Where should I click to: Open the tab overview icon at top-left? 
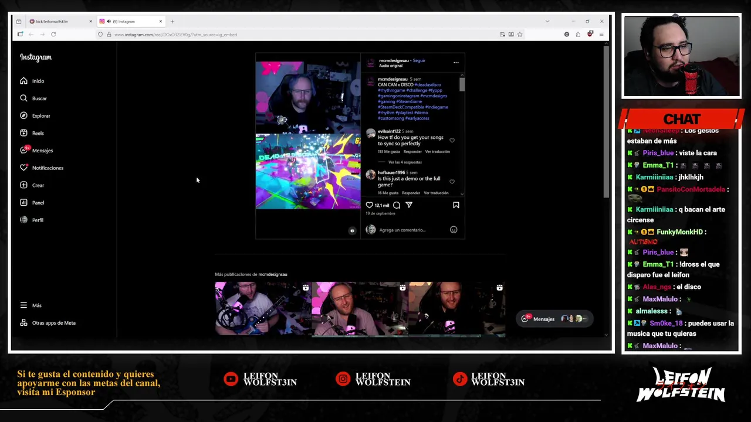click(19, 22)
